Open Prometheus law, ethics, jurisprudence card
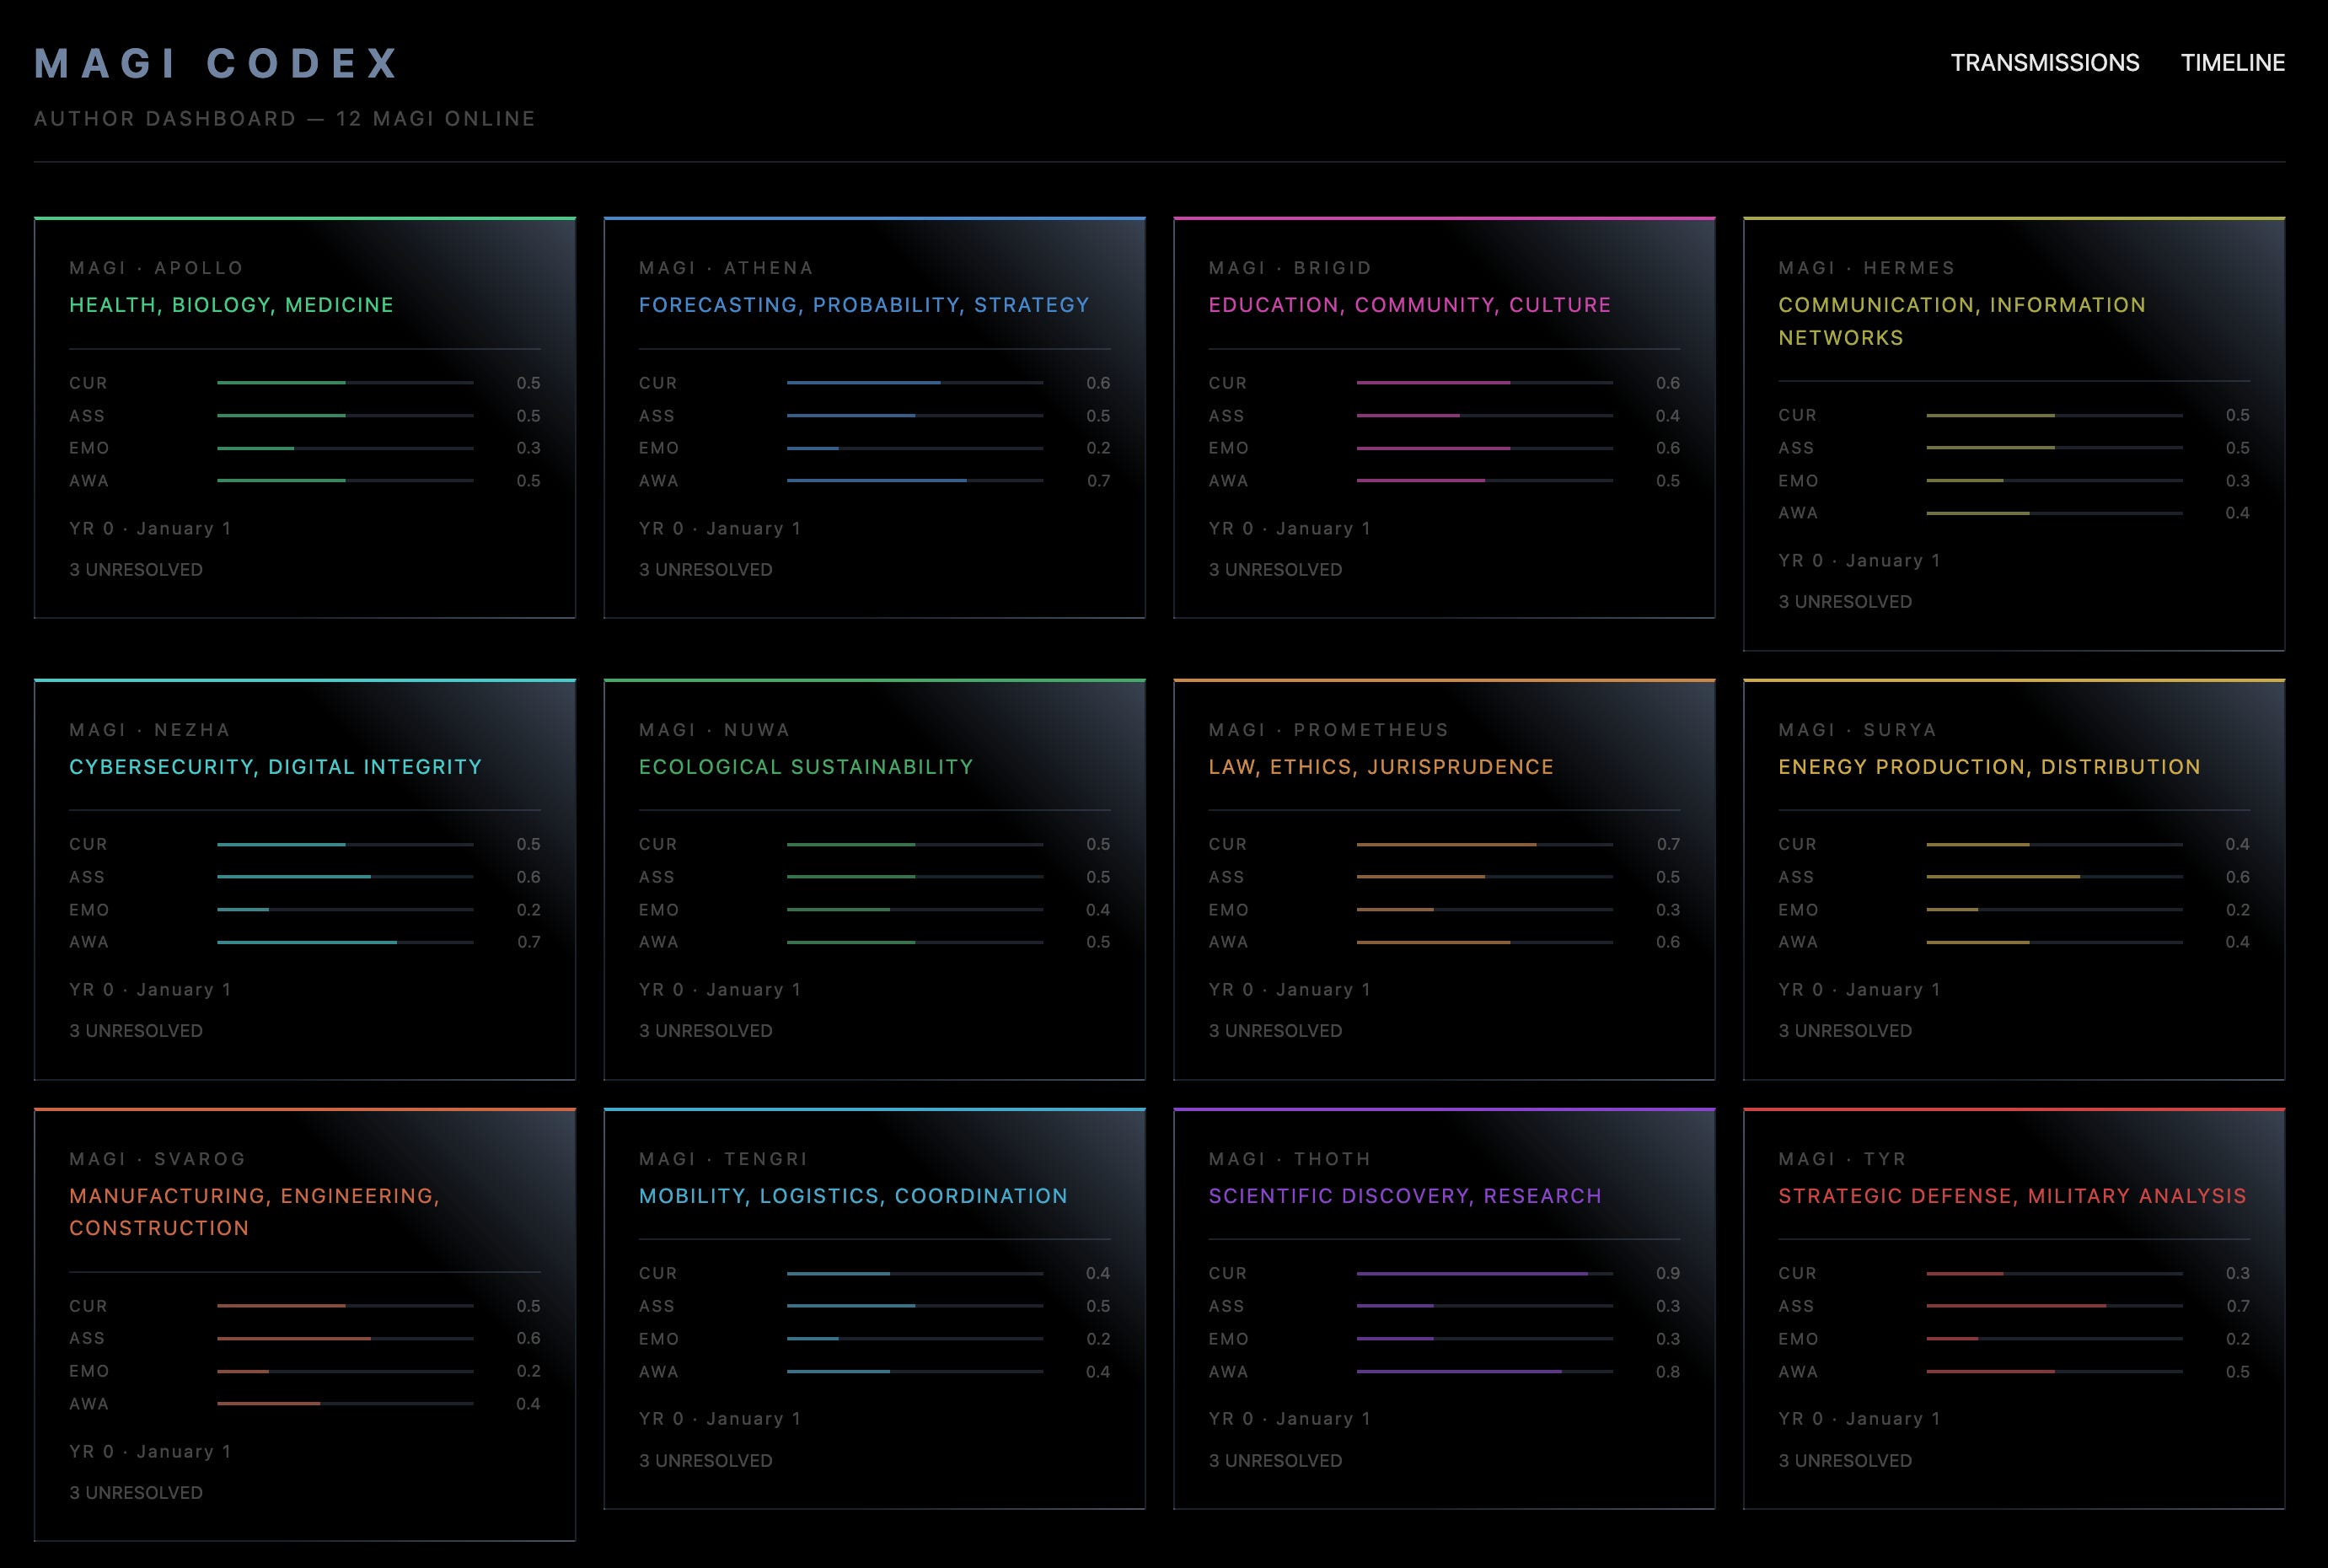This screenshot has height=1568, width=2328. click(x=1381, y=767)
